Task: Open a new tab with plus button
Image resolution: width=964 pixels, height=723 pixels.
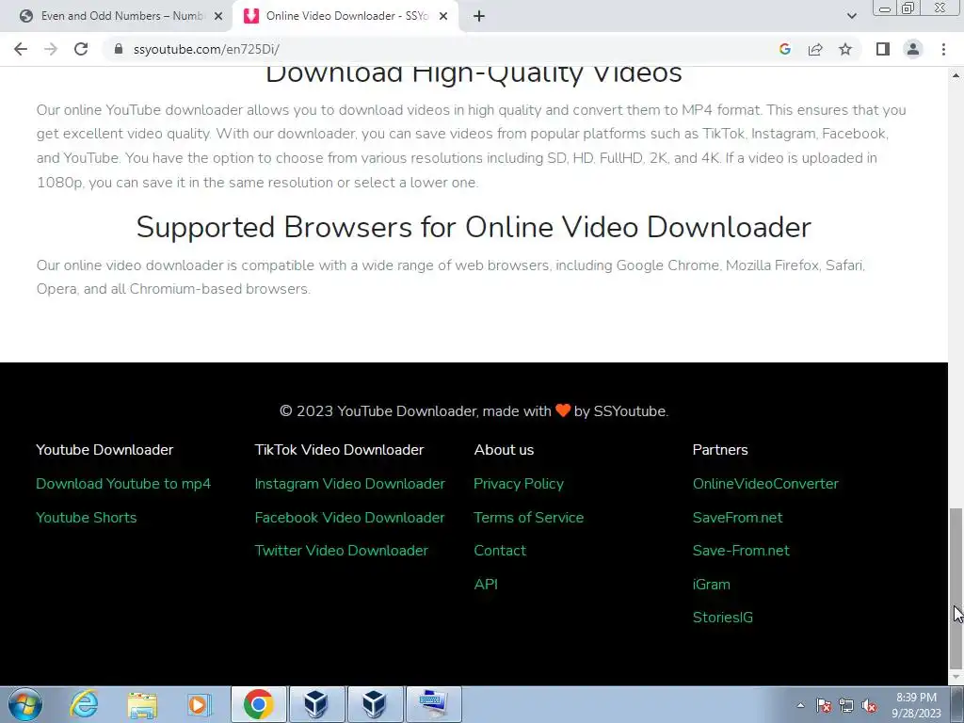Action: click(479, 16)
